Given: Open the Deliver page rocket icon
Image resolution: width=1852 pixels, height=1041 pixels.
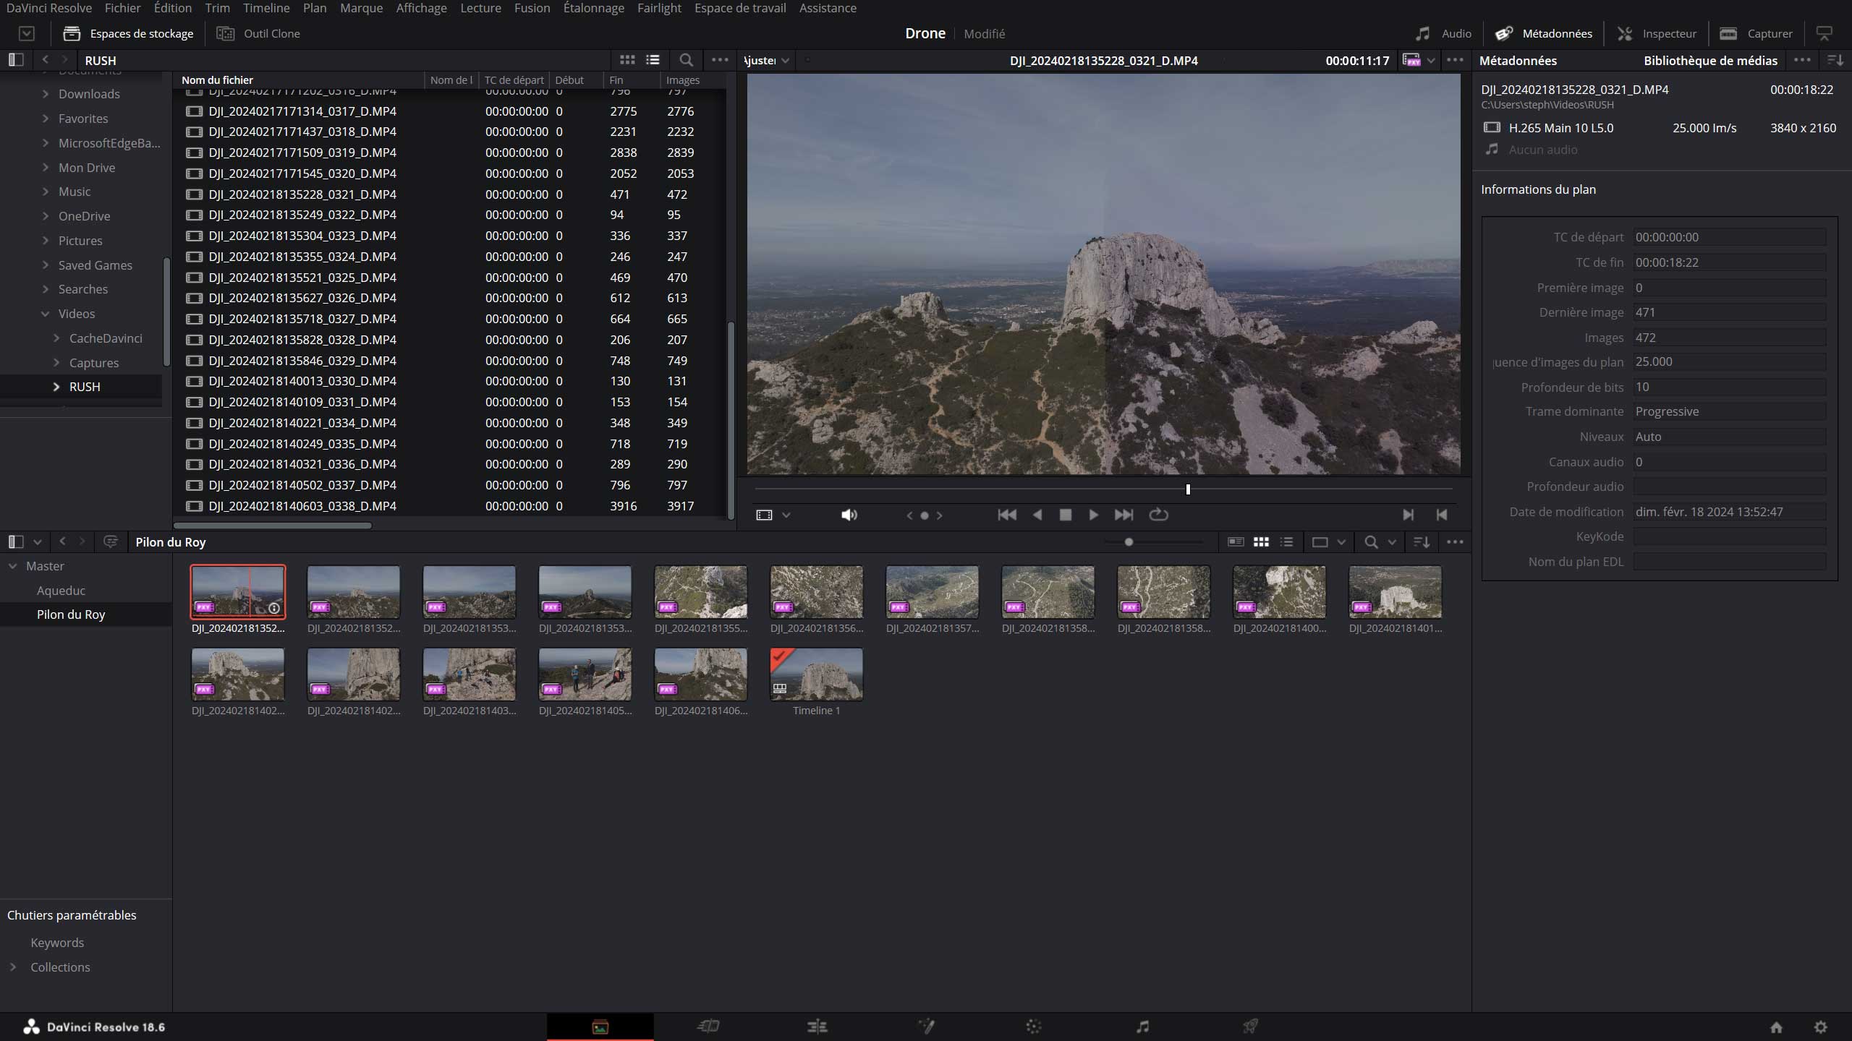Looking at the screenshot, I should point(1250,1027).
